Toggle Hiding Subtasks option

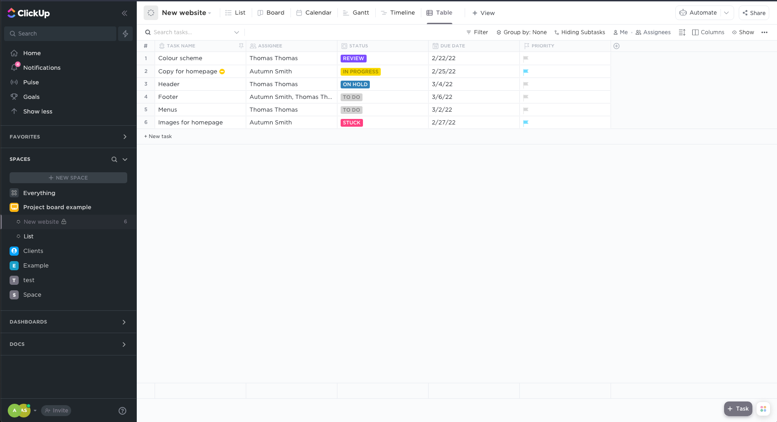point(580,32)
